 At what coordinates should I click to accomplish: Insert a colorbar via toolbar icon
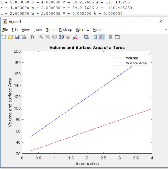pos(95,37)
